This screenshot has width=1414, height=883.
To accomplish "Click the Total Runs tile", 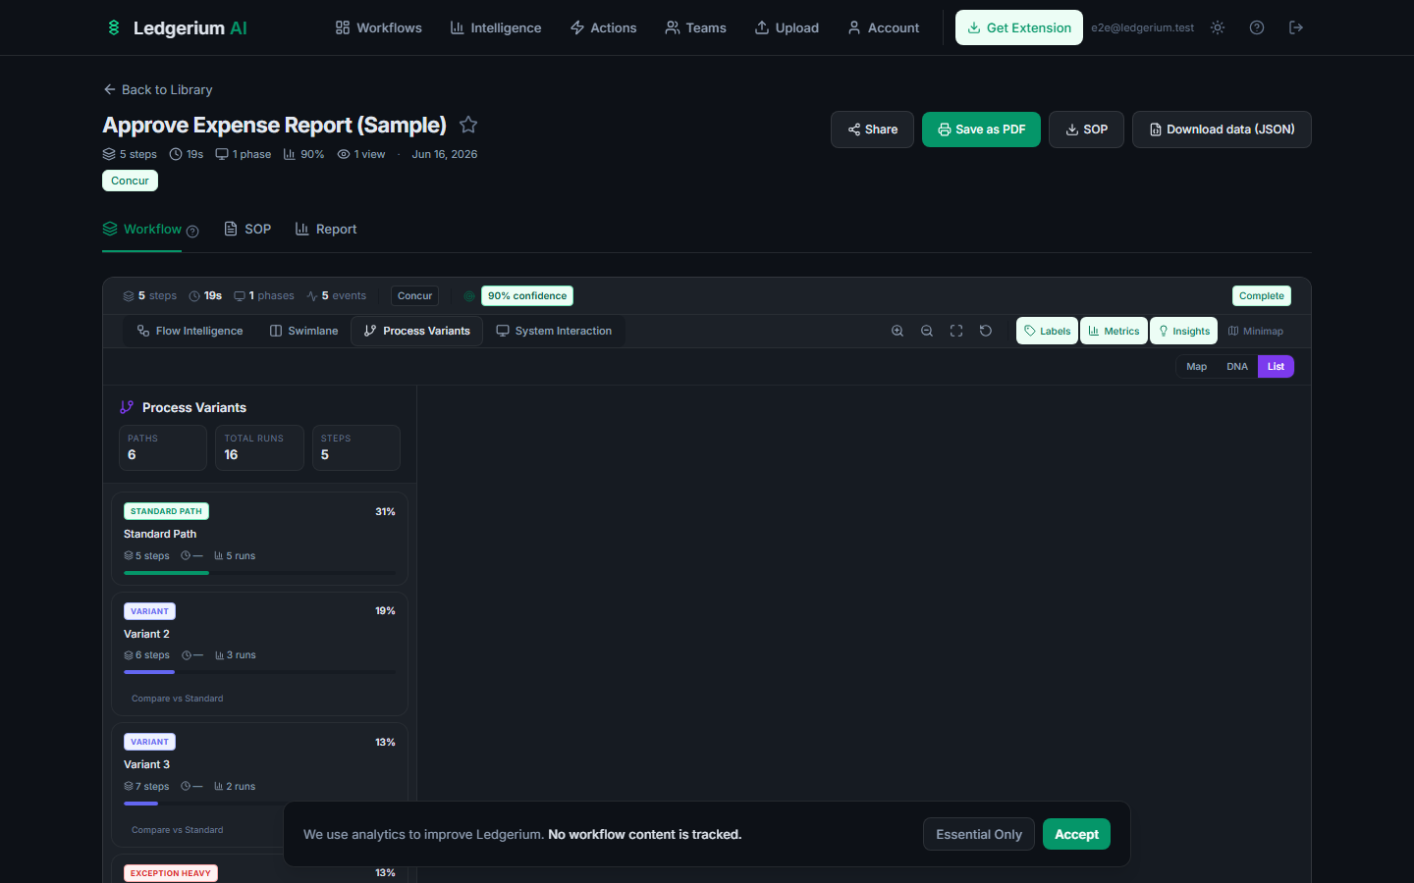I will click(x=259, y=447).
